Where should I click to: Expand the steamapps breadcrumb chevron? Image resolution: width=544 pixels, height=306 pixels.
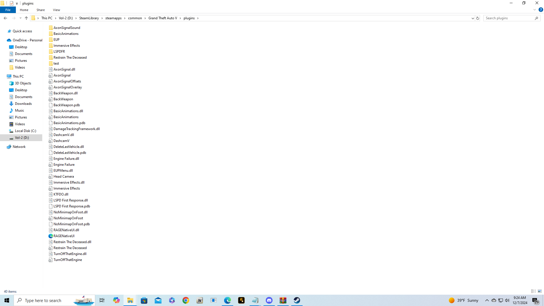coord(125,18)
